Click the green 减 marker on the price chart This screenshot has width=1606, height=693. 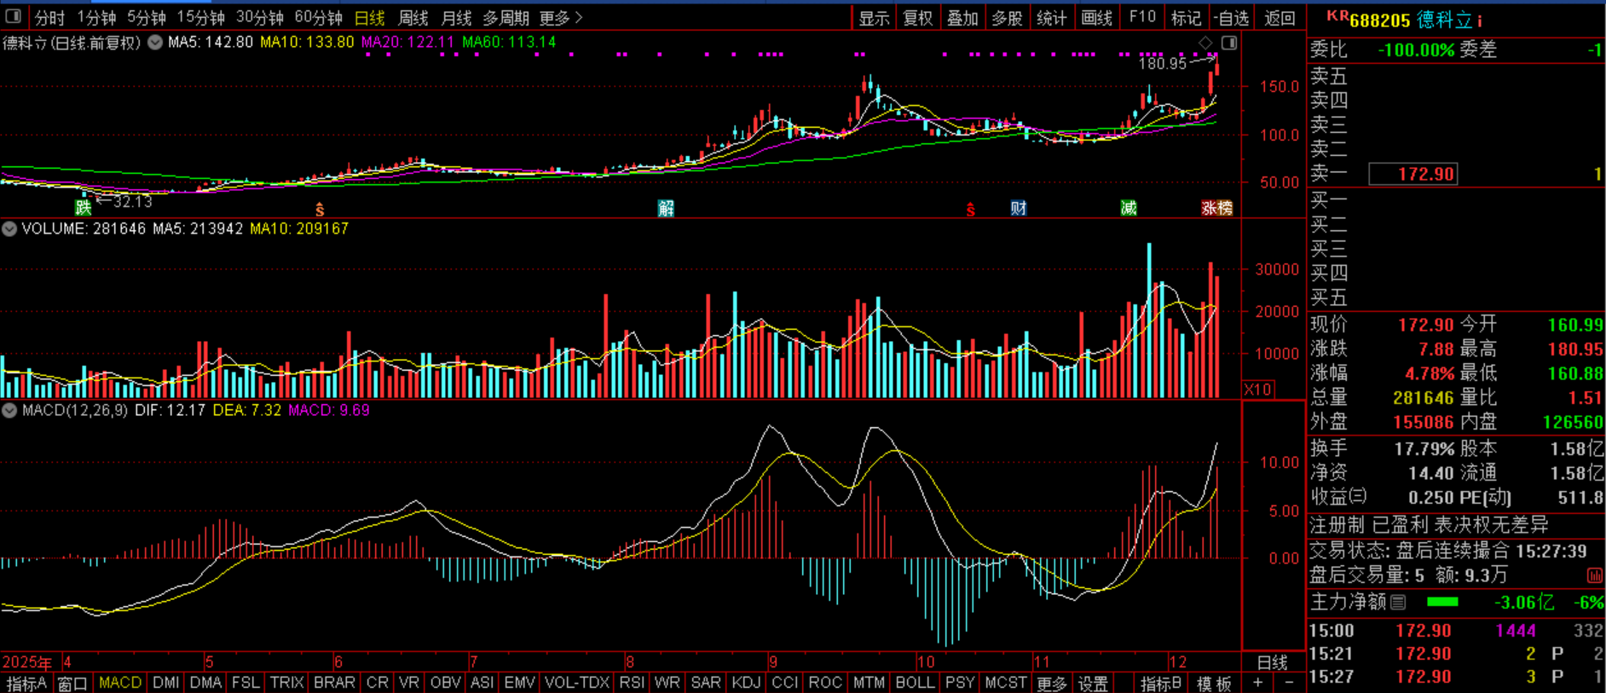tap(1129, 208)
